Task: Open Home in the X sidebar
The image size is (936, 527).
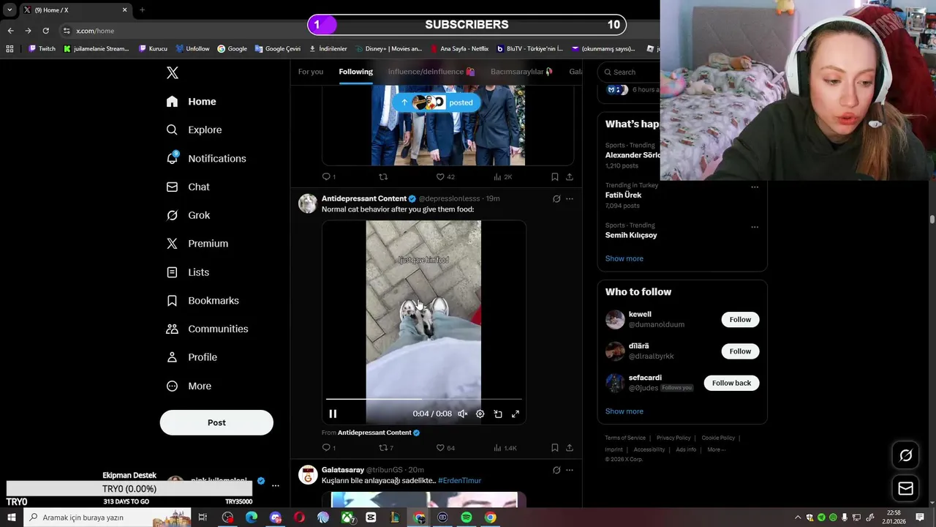Action: [x=191, y=102]
